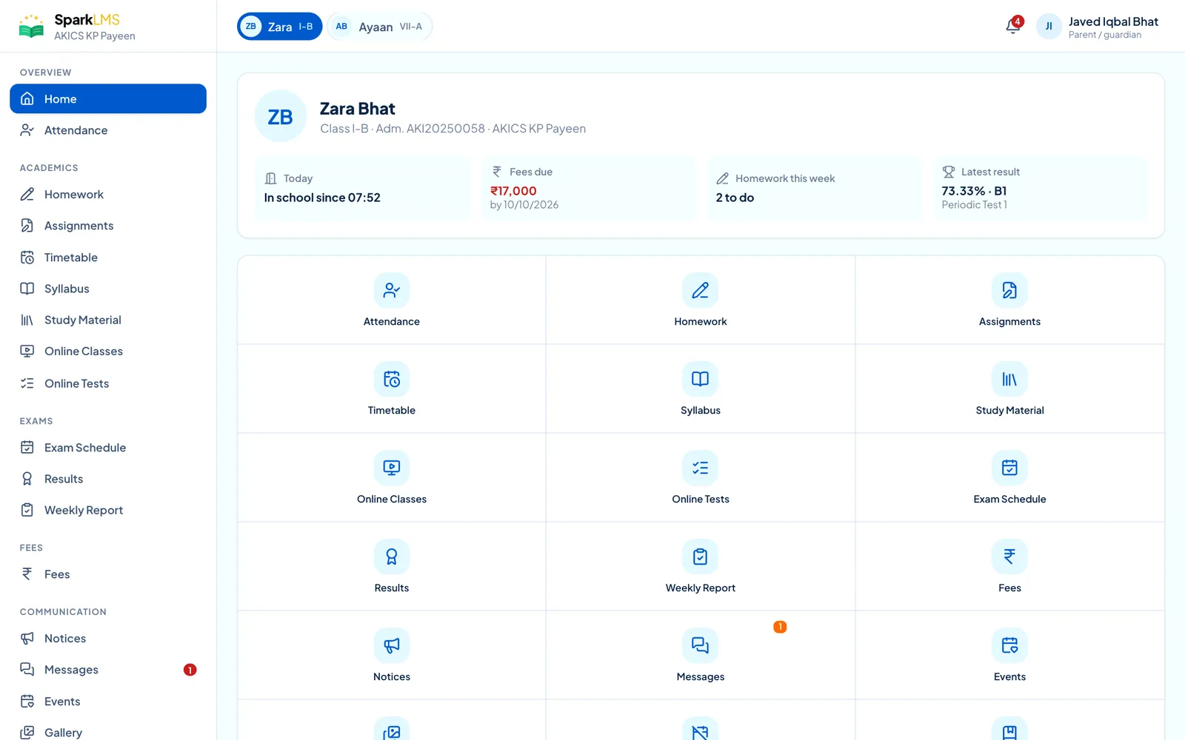Open the Assignments tile icon
1185x740 pixels.
click(1009, 290)
